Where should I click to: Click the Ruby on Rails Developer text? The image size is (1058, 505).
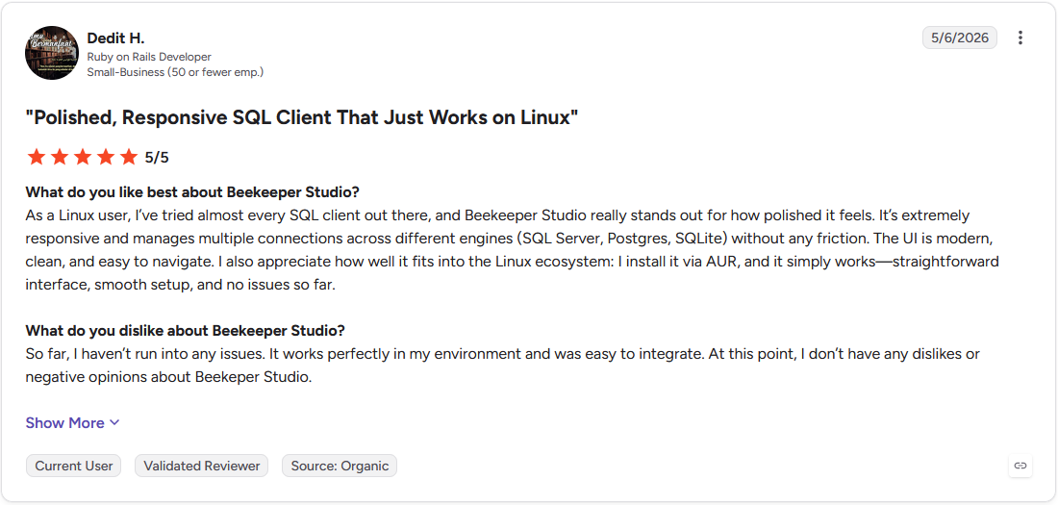pos(149,57)
